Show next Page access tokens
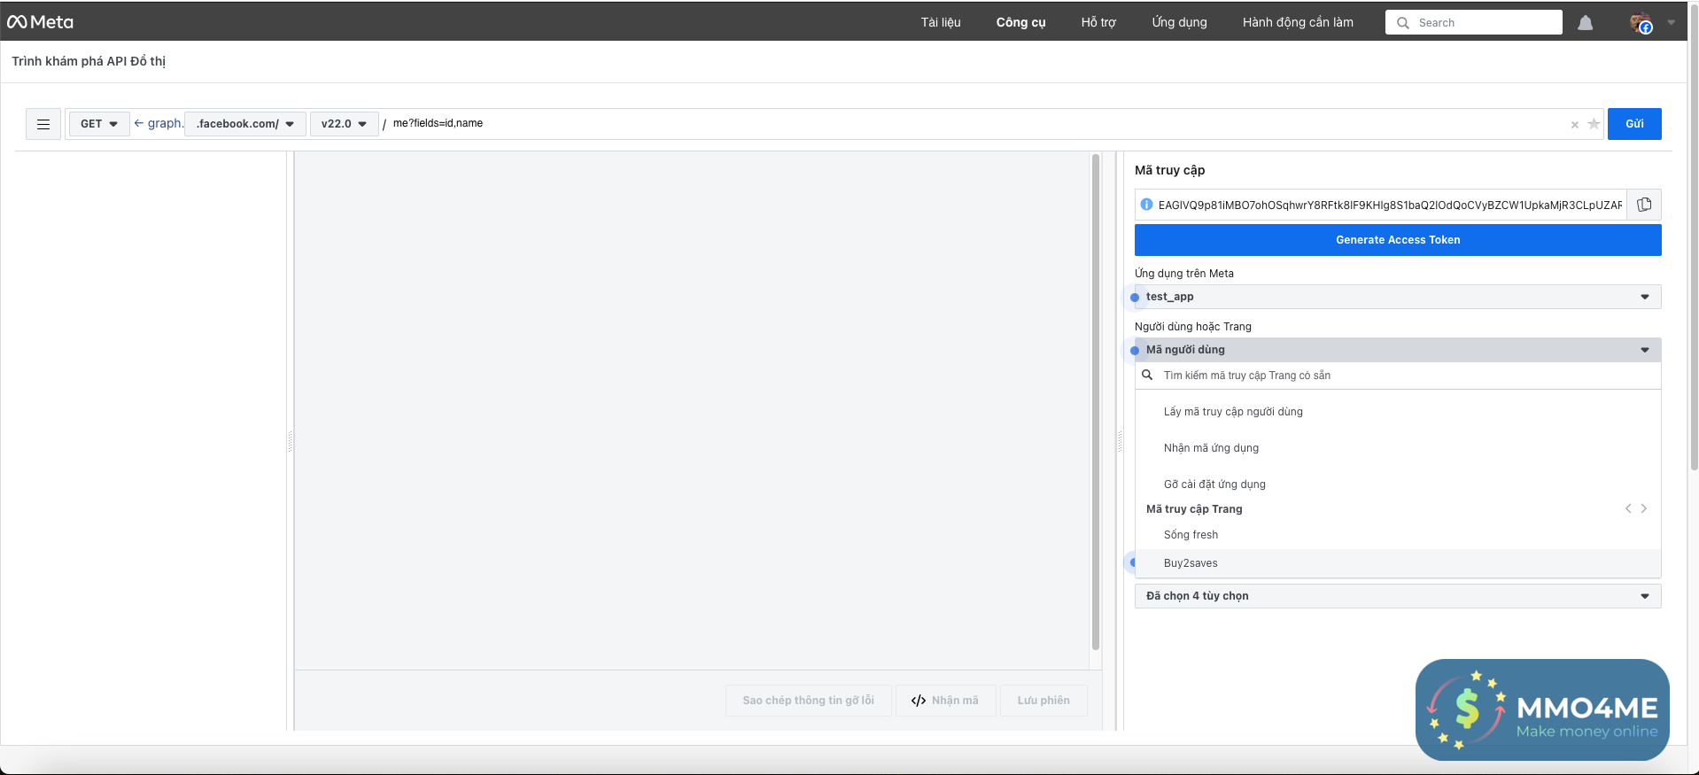 click(1644, 508)
